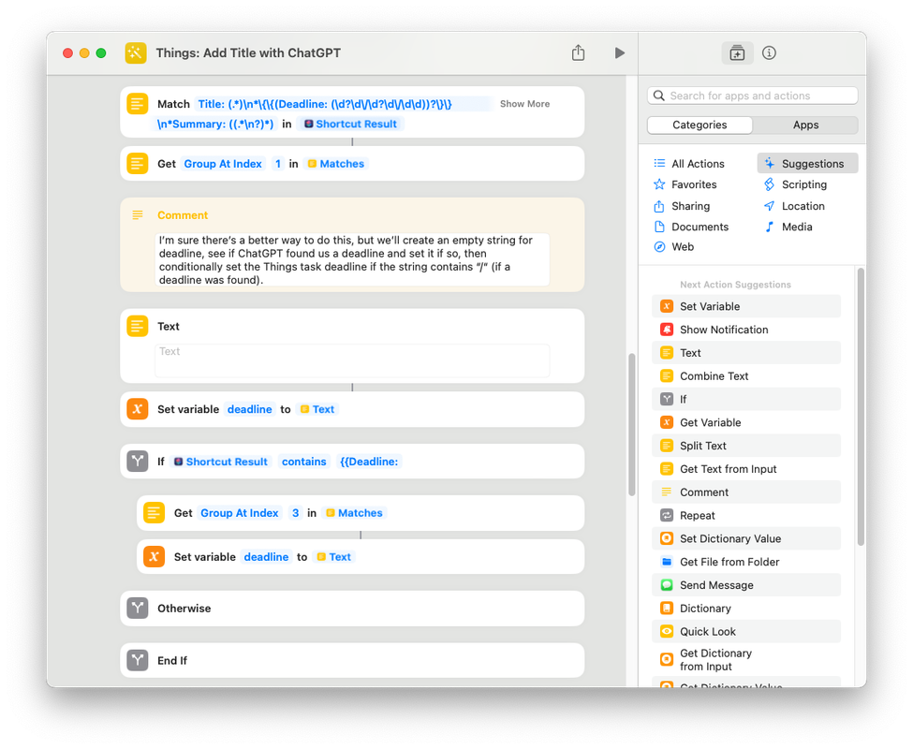Run the shortcut with the play button
913x749 pixels.
point(620,53)
